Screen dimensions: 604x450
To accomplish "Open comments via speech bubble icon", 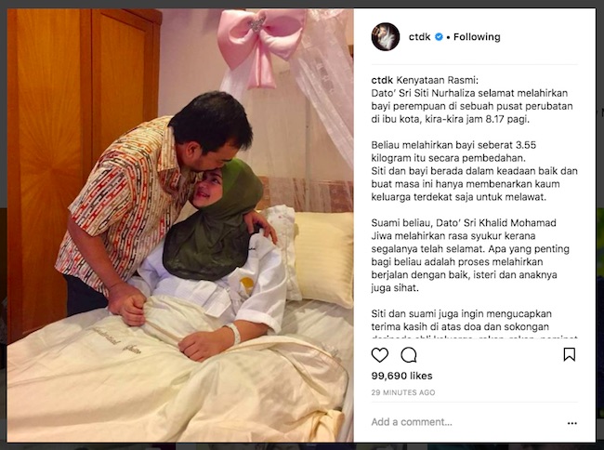I will click(408, 355).
